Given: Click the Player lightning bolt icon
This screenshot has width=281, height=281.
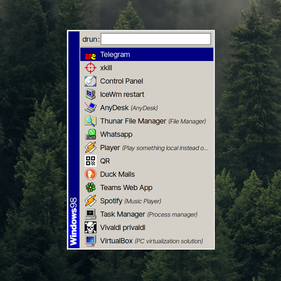Looking at the screenshot, I should [91, 148].
